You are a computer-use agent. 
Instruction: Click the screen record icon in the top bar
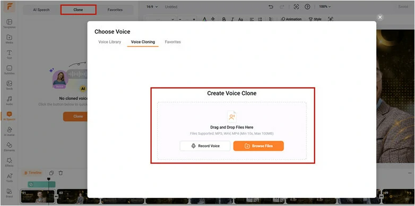click(x=297, y=7)
